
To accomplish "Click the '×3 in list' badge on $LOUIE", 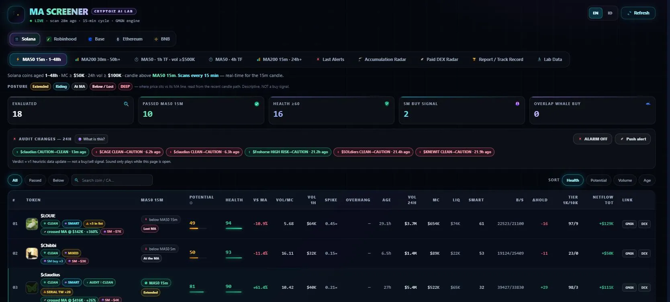I will click(x=94, y=224).
